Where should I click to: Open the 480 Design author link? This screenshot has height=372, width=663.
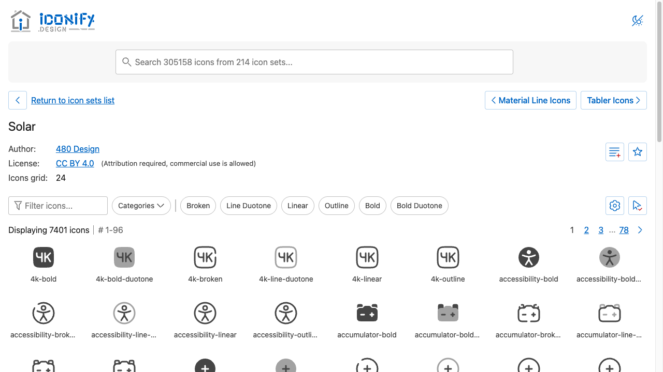78,149
